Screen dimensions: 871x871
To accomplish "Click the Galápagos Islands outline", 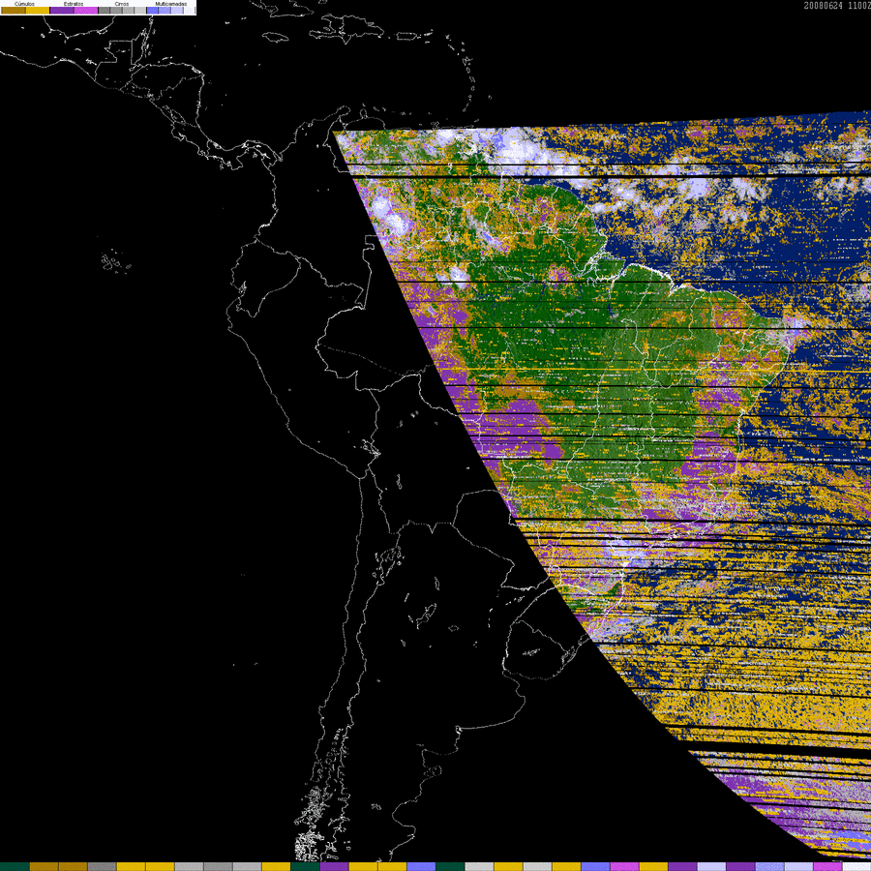I will click(x=116, y=261).
